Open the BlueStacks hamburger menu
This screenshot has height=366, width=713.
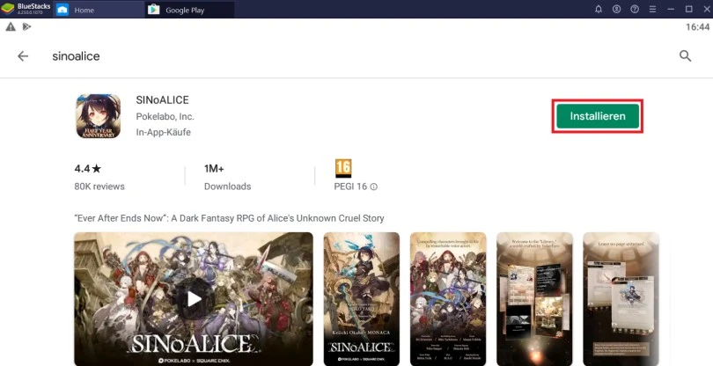[652, 9]
